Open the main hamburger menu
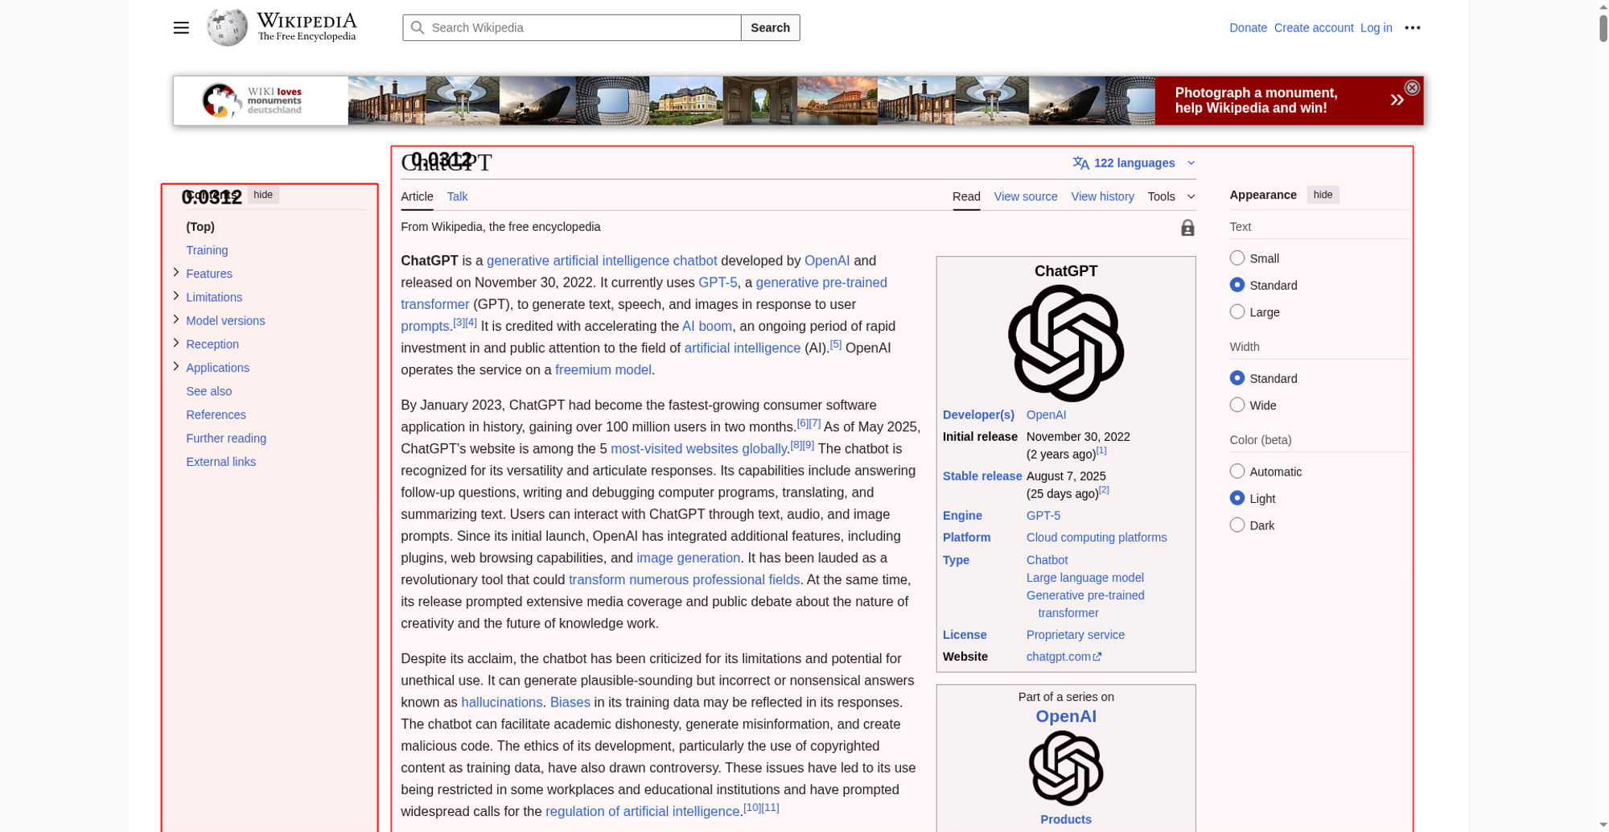This screenshot has height=832, width=1609. [181, 27]
